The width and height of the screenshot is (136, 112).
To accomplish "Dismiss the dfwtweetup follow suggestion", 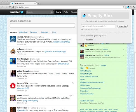I will (x=124, y=55).
